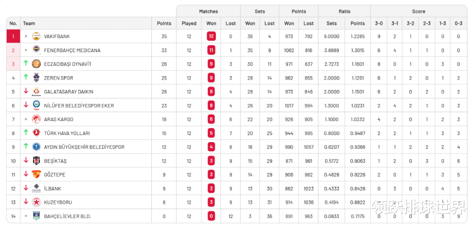Click the Score group header
The width and height of the screenshot is (474, 225).
418,11
